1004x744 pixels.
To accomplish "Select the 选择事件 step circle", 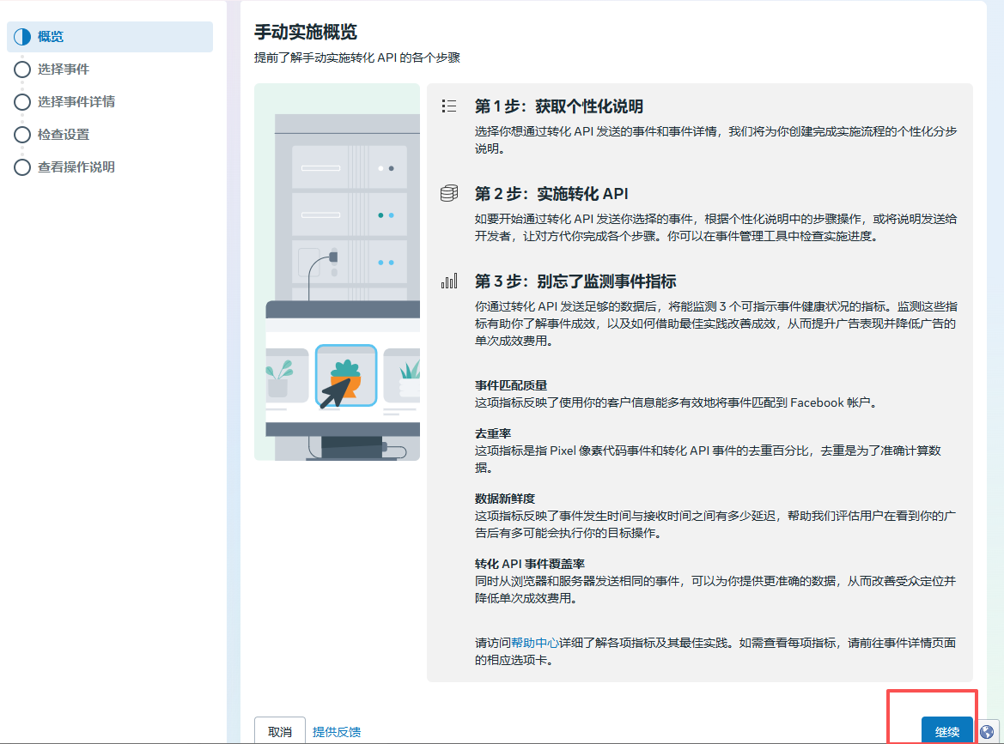I will click(22, 70).
